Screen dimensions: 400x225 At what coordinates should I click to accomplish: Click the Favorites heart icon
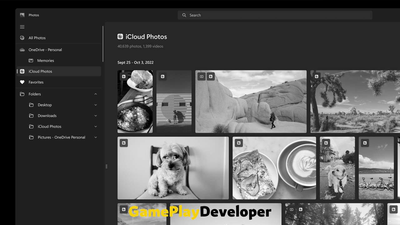(22, 82)
